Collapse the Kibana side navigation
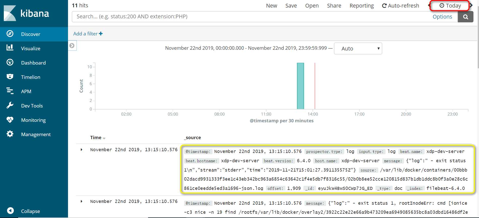The width and height of the screenshot is (479, 218). (10, 211)
